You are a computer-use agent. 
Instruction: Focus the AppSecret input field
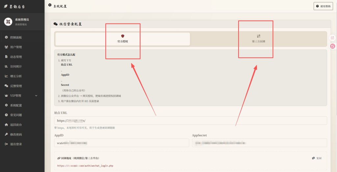[x=259, y=143]
